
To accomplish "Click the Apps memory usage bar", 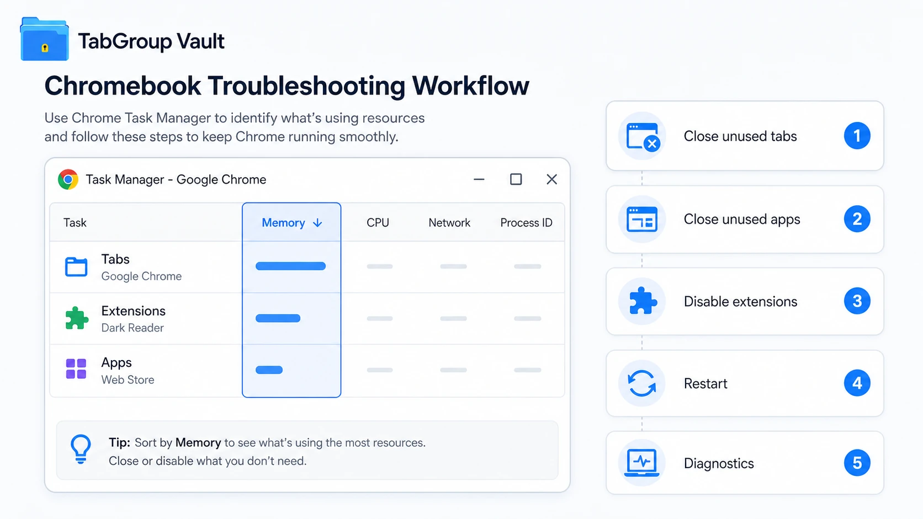I will 269,370.
